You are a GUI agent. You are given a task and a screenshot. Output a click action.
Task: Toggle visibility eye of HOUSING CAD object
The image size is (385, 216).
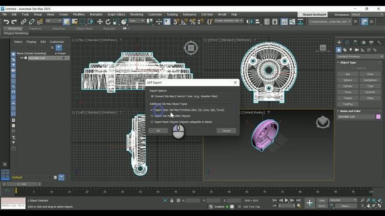tap(22, 58)
